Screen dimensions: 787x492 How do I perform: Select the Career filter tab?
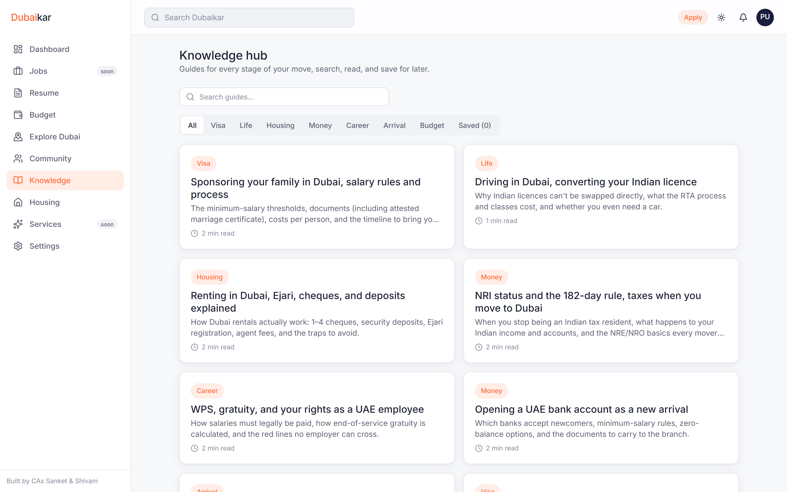click(357, 125)
